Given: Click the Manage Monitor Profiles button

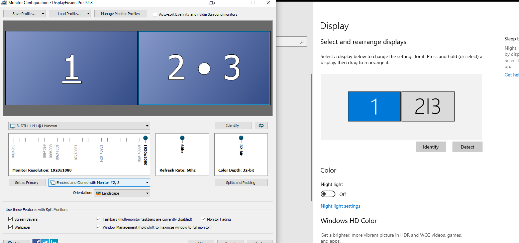Looking at the screenshot, I should click(120, 14).
